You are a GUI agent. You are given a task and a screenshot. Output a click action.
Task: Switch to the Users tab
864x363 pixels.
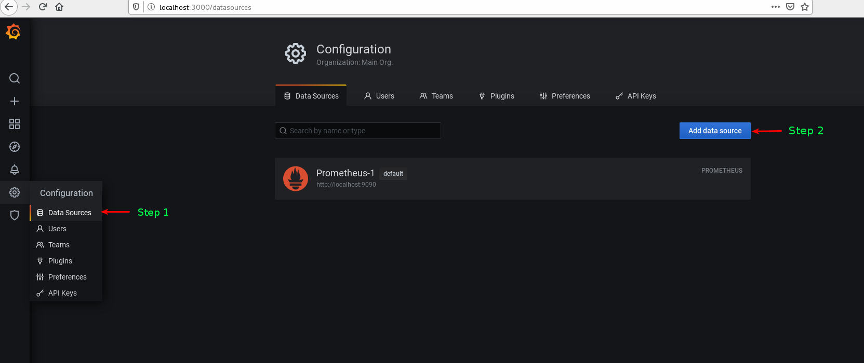coord(379,96)
